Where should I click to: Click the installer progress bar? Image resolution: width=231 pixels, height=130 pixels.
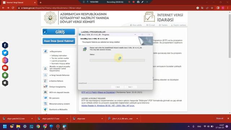pos(117,60)
